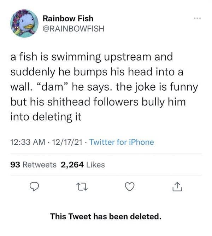Open the three-dot more options menu
Screen dimensions: 212x236
tap(196, 17)
